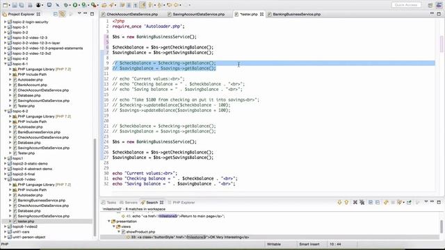Open BankAccount.php under topic-6-1
Image resolution: width=445 pixels, height=250 pixels.
pos(32,85)
